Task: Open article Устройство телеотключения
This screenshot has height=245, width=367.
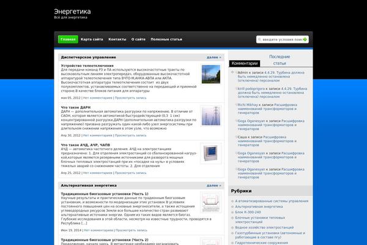Action: (x=87, y=66)
